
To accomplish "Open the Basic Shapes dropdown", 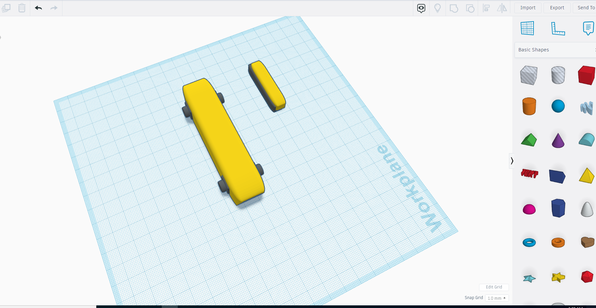I will pyautogui.click(x=555, y=50).
